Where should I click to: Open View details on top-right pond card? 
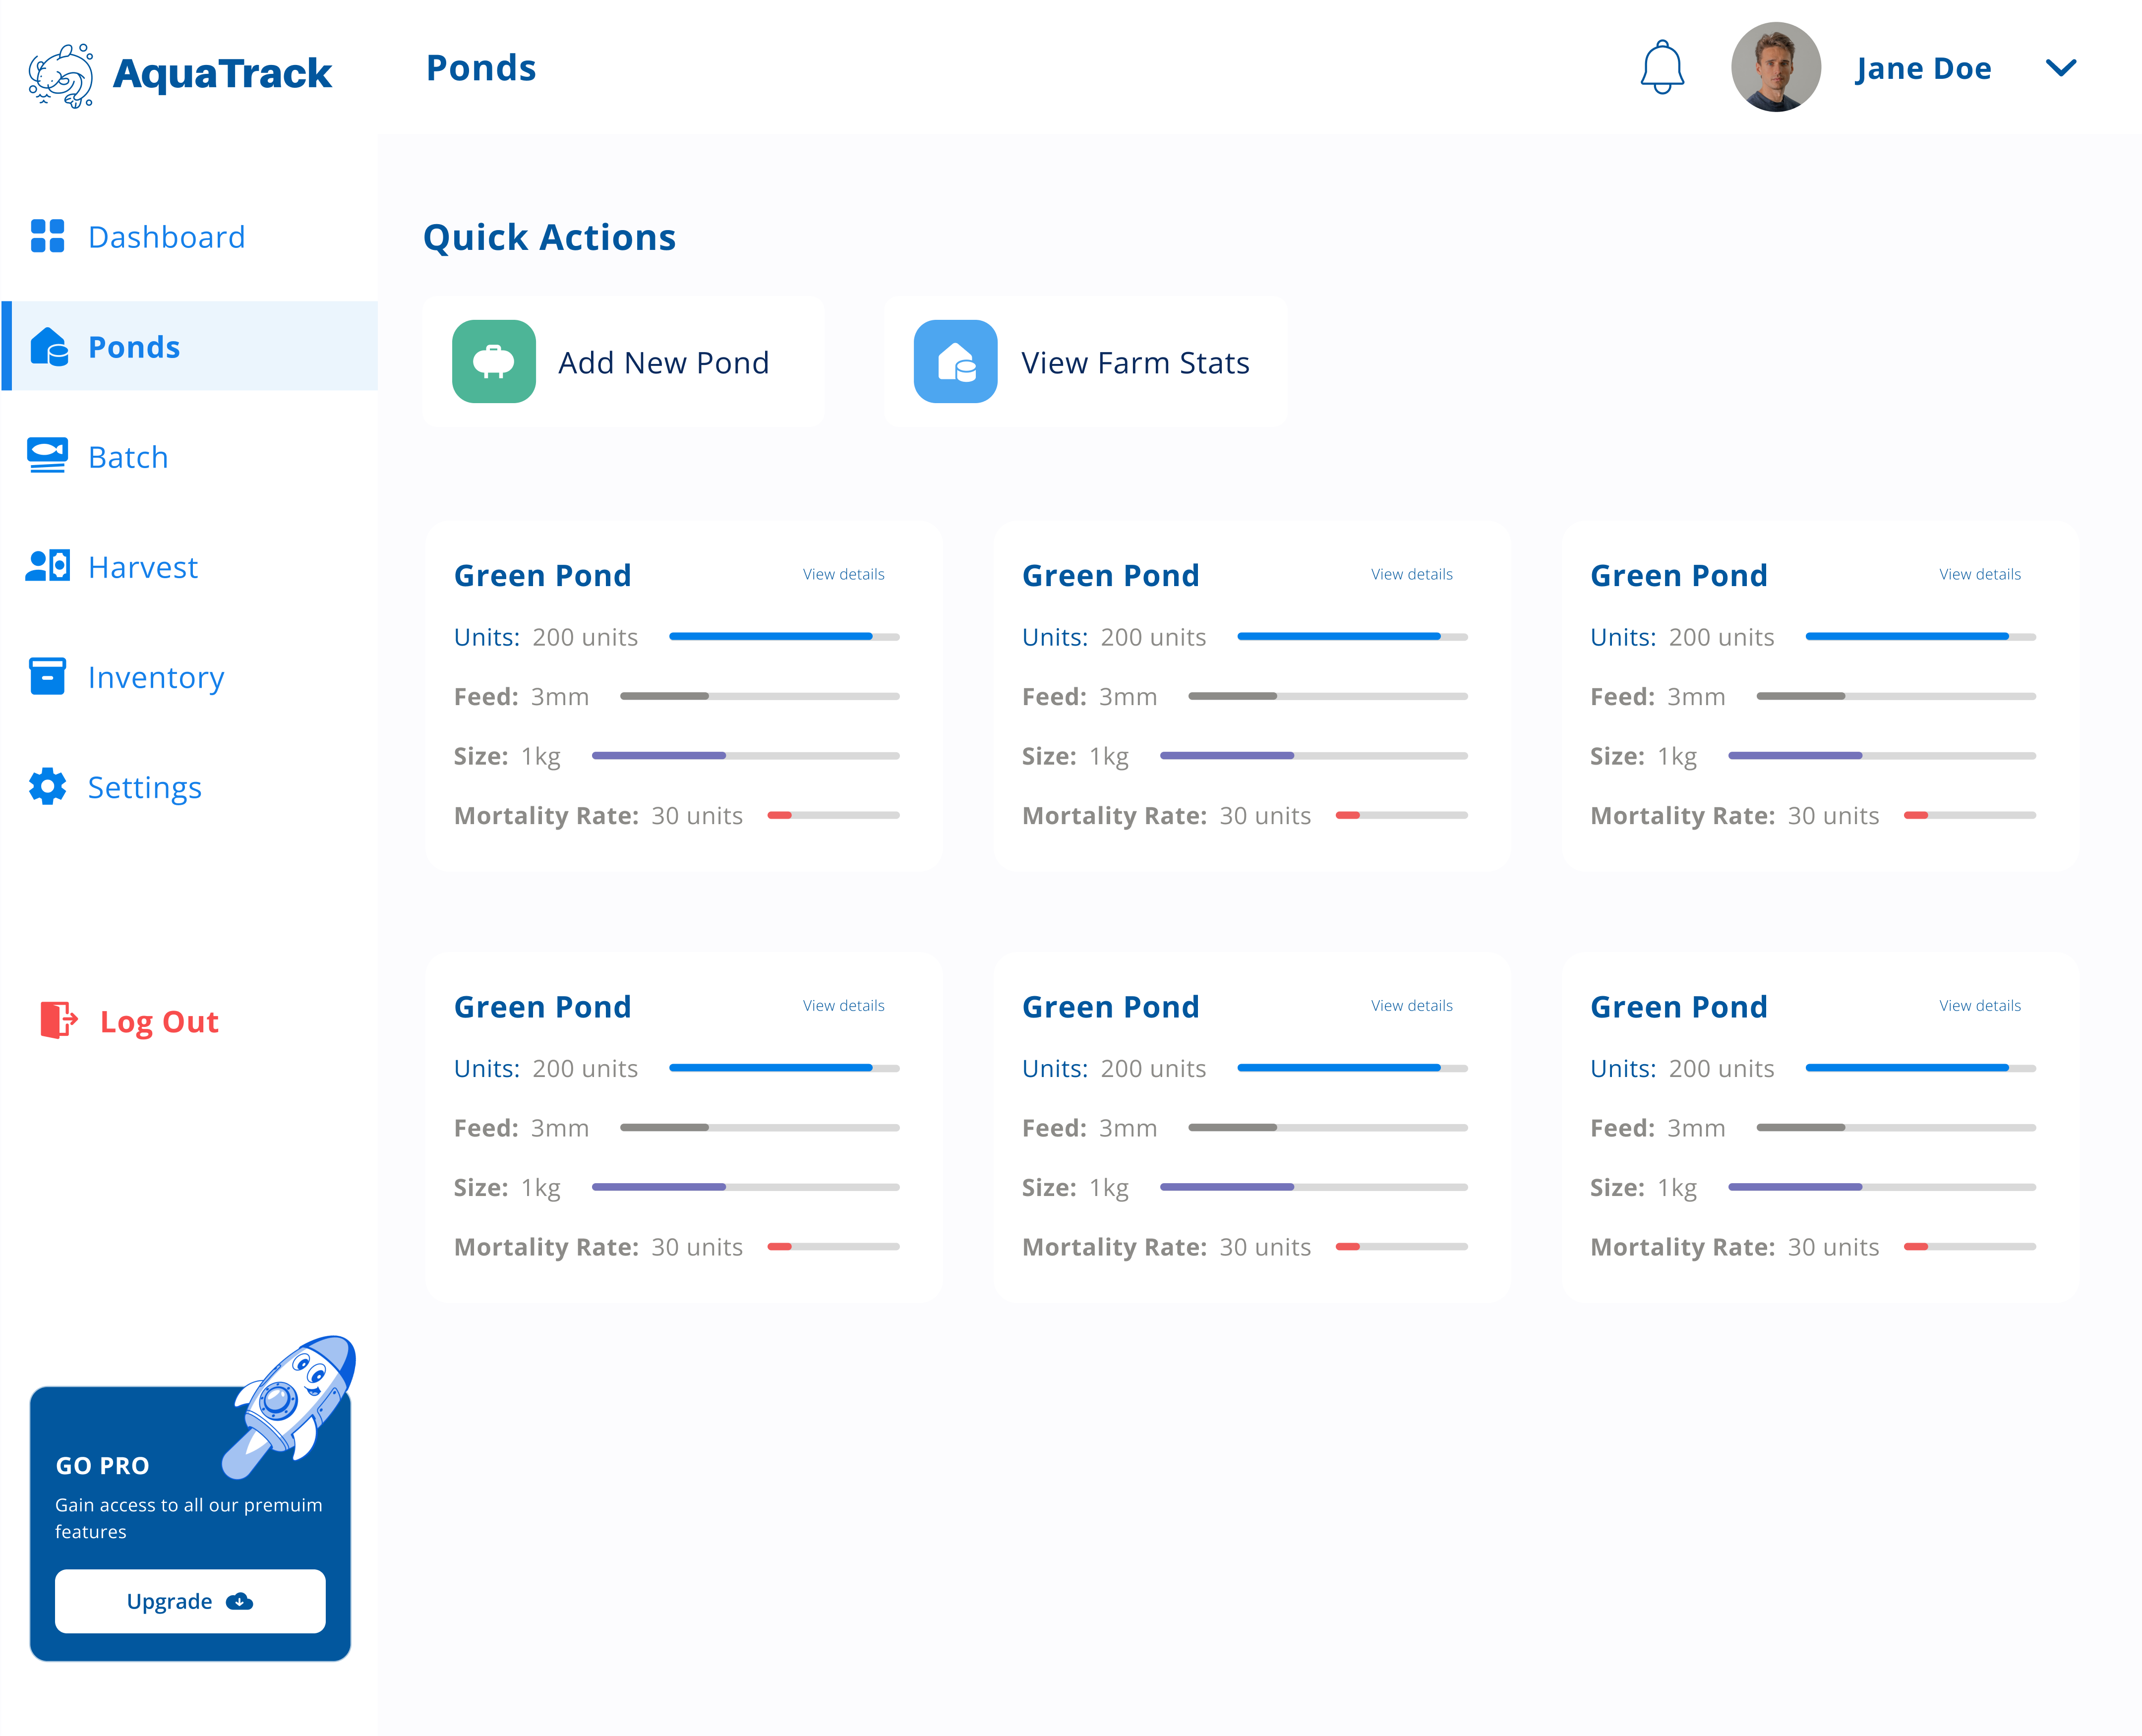click(x=1979, y=574)
